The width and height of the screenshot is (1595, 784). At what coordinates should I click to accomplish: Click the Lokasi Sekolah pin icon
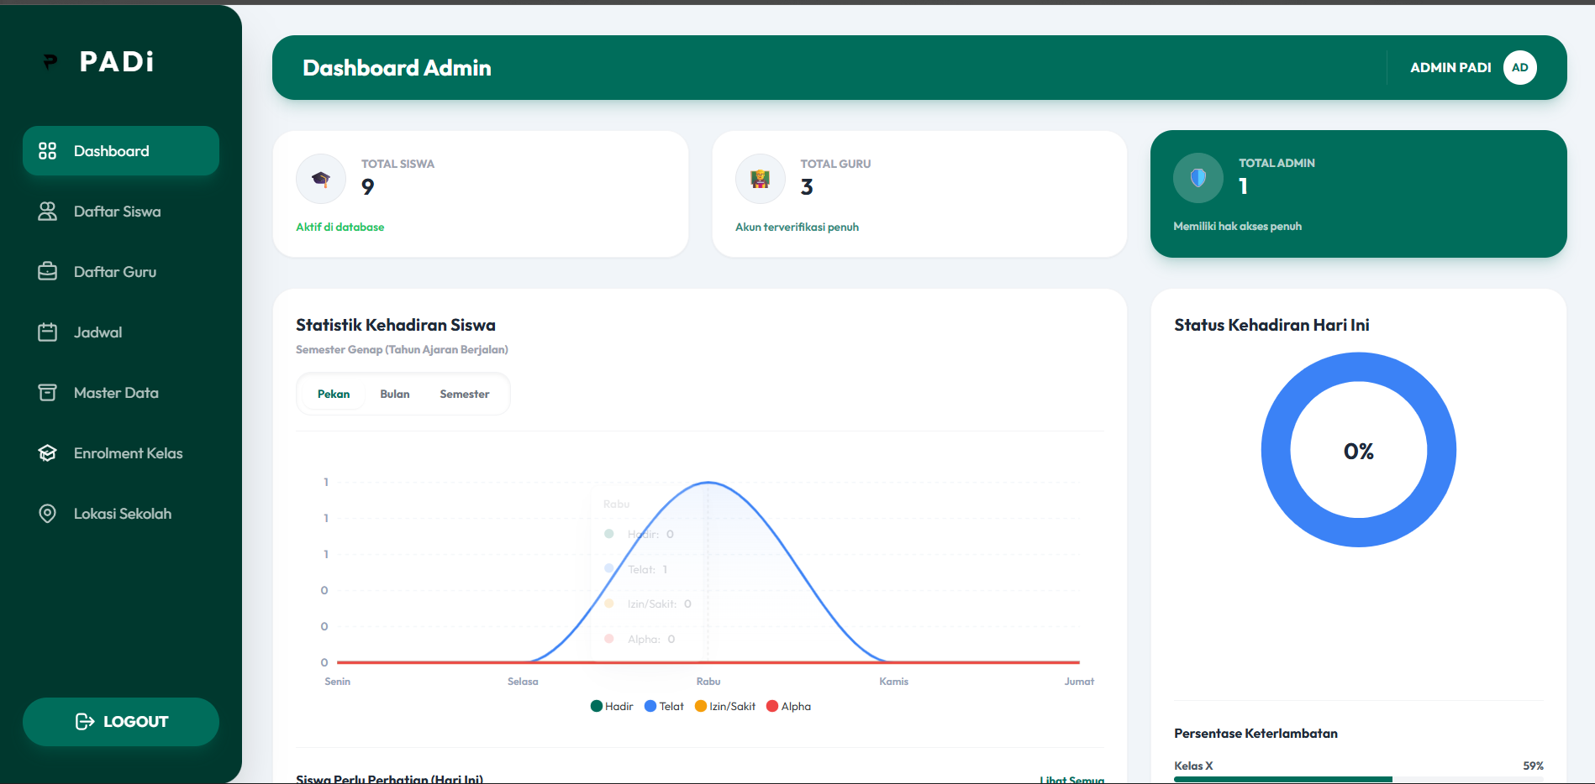48,514
